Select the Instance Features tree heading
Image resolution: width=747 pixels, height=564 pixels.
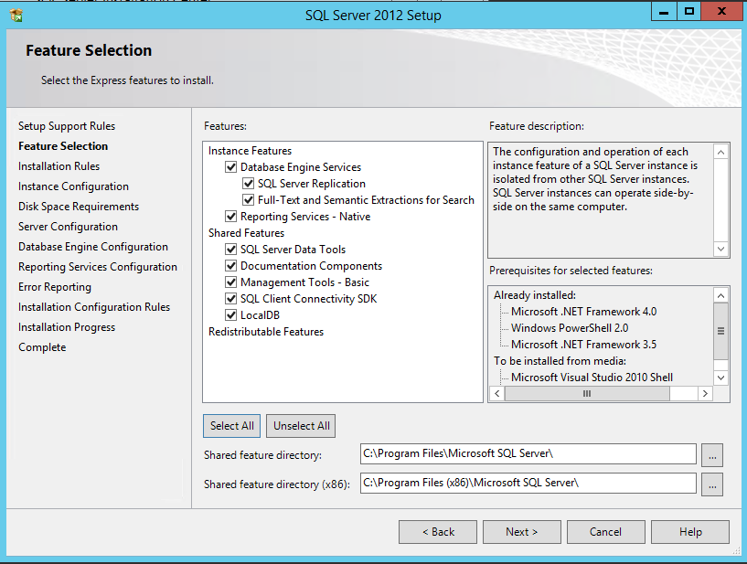point(250,151)
